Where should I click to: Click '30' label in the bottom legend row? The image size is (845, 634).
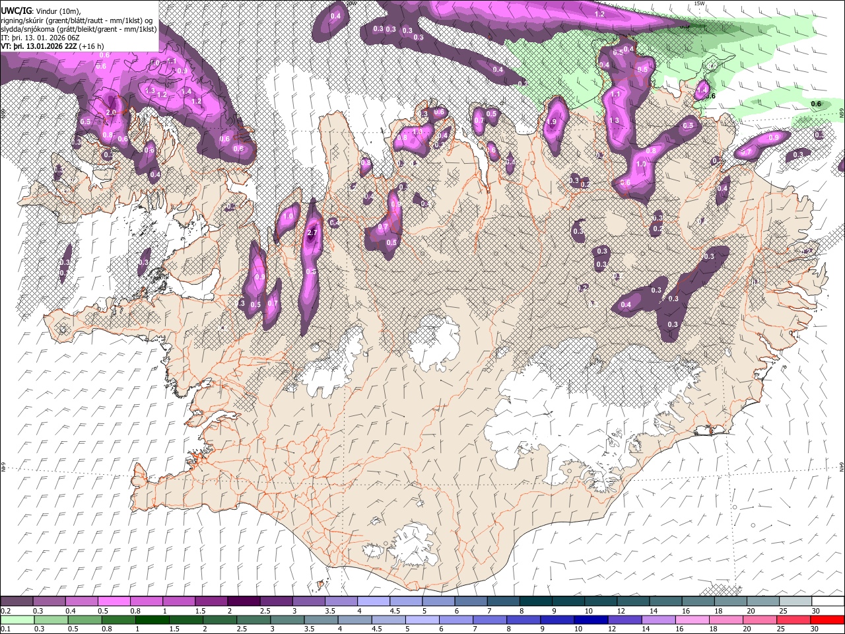816,629
